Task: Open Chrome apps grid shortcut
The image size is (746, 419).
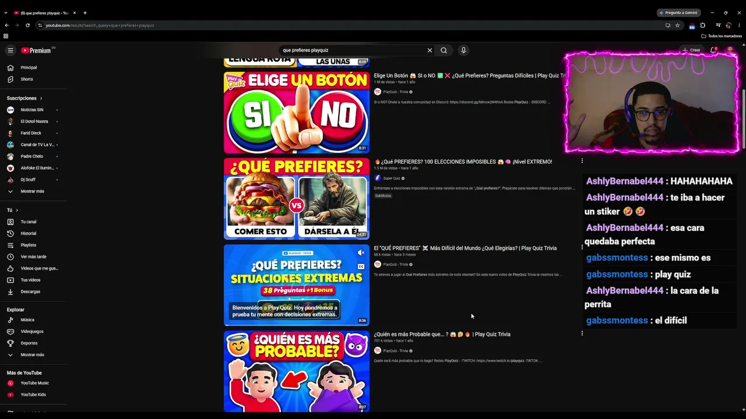Action: (6, 36)
